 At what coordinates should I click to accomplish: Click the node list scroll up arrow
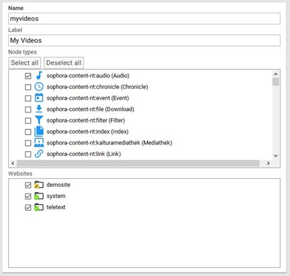275,74
